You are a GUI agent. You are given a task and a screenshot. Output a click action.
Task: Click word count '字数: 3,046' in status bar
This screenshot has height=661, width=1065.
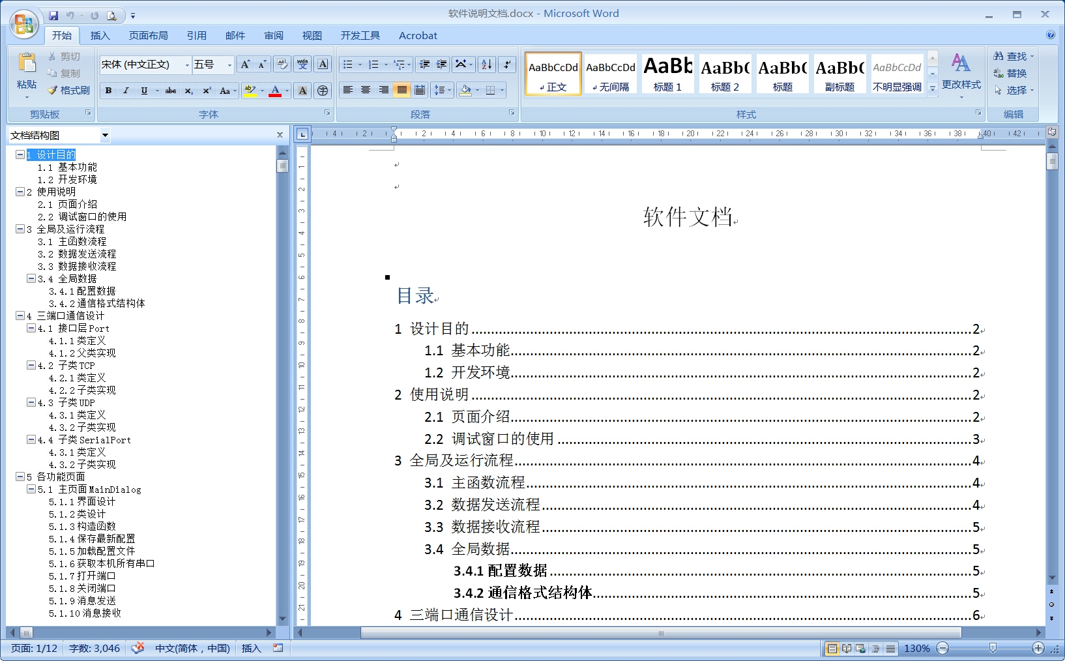point(95,648)
